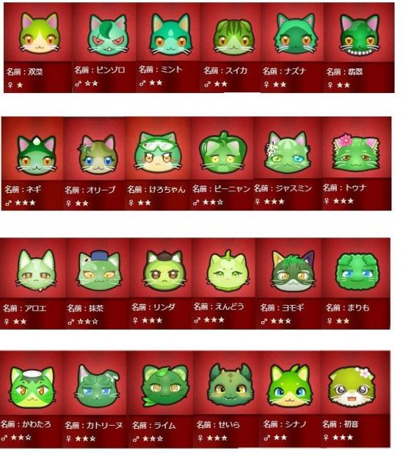Screen dimensions: 403x461
Task: Select the ネギ cat with white topknot
Action: pos(36,154)
